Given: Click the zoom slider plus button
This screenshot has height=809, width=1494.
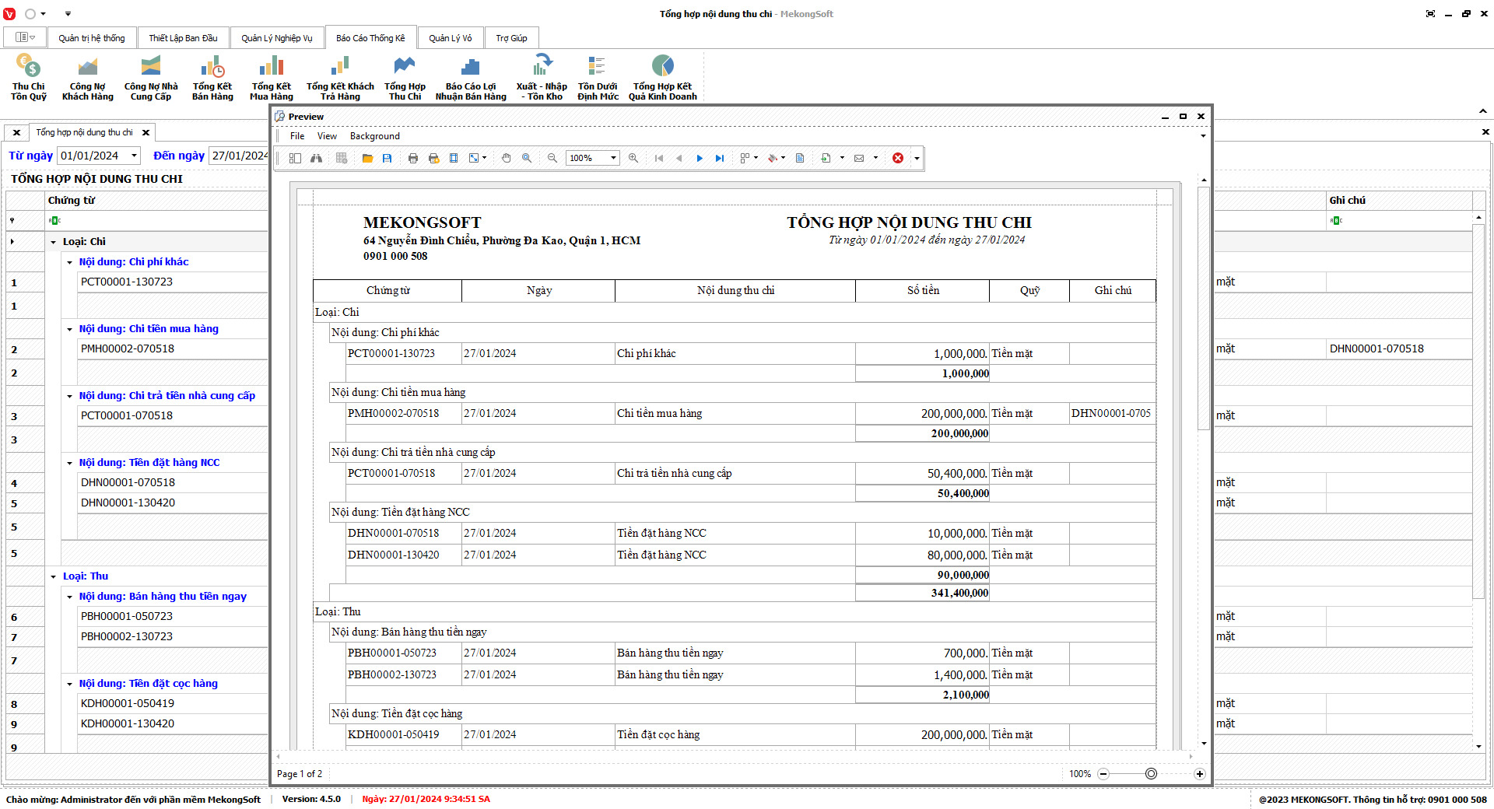Looking at the screenshot, I should click(1200, 774).
